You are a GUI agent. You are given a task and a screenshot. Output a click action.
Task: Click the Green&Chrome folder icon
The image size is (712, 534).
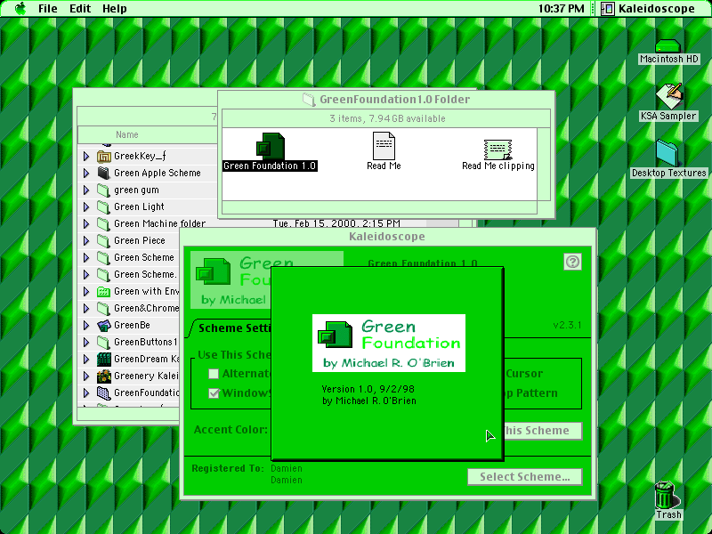[x=104, y=308]
